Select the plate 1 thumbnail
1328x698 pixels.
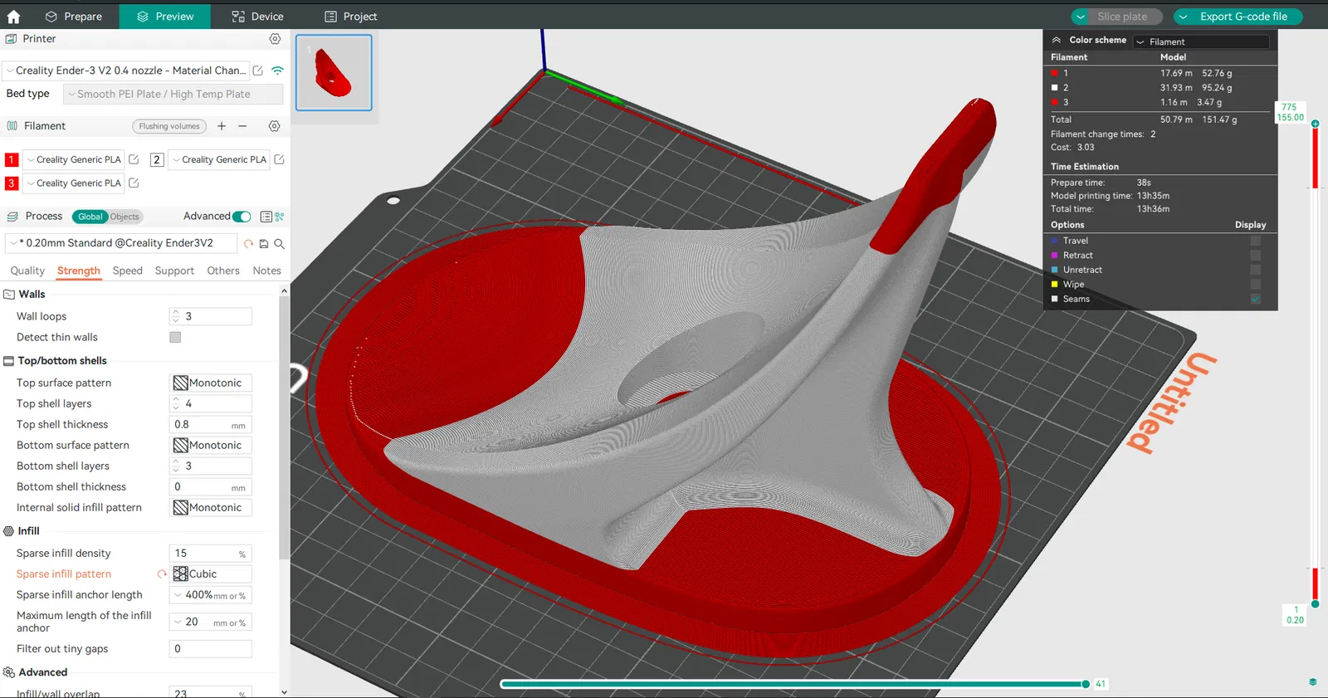click(334, 72)
